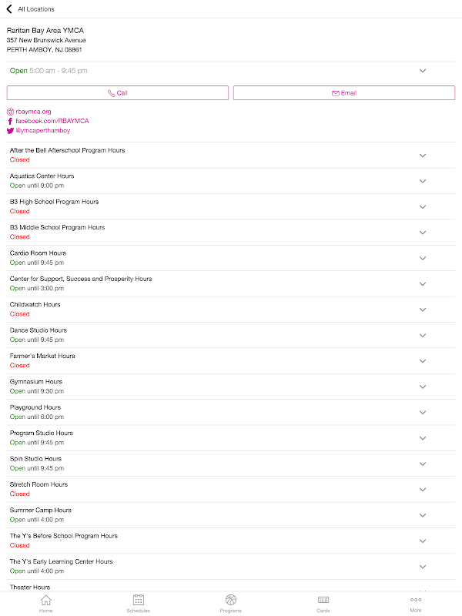Select the 'Aquatics Center Hours' title text
Screen dimensions: 462x616
pyautogui.click(x=42, y=176)
